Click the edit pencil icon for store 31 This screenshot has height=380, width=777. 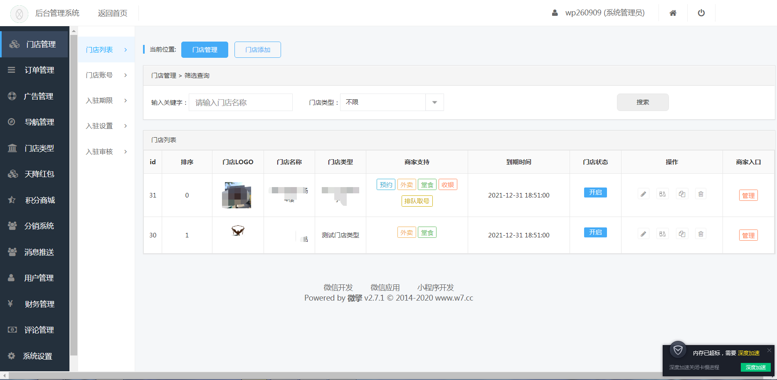643,193
